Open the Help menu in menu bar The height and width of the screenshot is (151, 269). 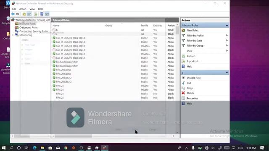[40, 9]
